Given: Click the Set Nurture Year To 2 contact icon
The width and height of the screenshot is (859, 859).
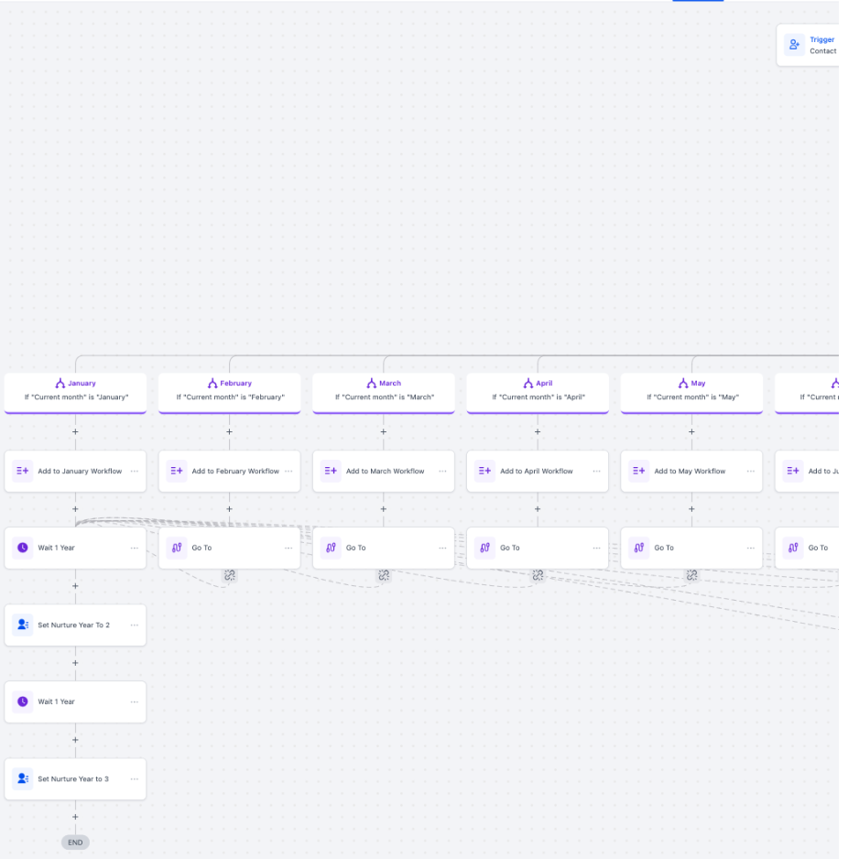Looking at the screenshot, I should (x=23, y=625).
